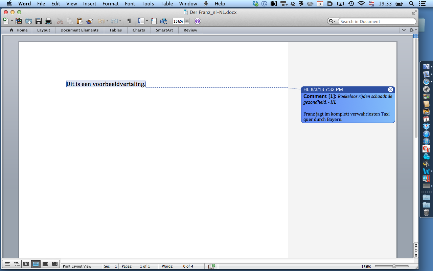Open templates gallery icon in toolbar
This screenshot has height=271, width=433.
tap(19, 21)
